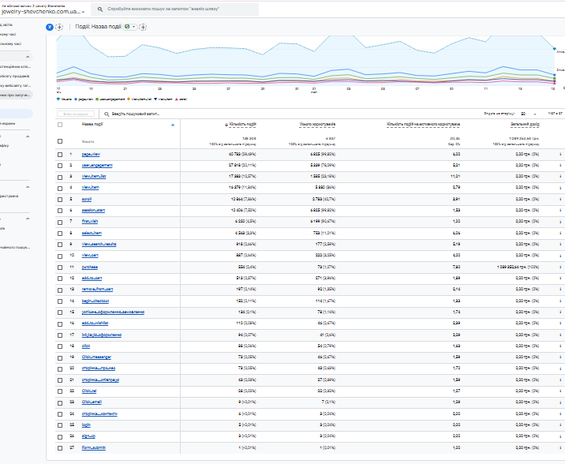Open the view_search_results event link
Image resolution: width=565 pixels, height=464 pixels.
(99, 245)
